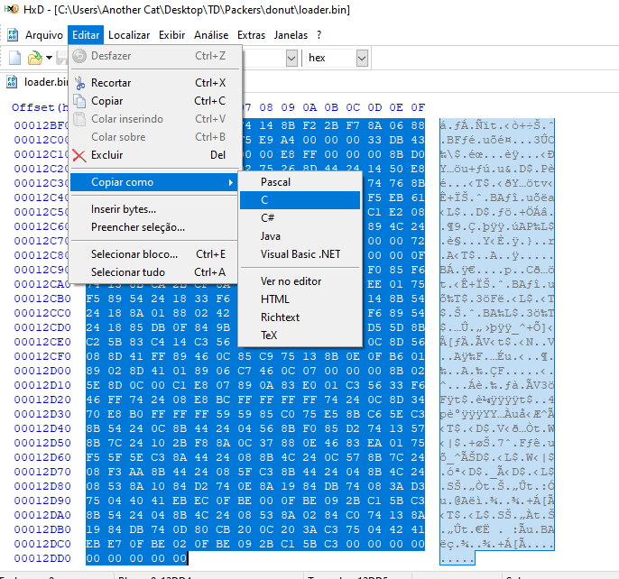Copy selection as C#
The width and height of the screenshot is (619, 579).
coord(300,218)
